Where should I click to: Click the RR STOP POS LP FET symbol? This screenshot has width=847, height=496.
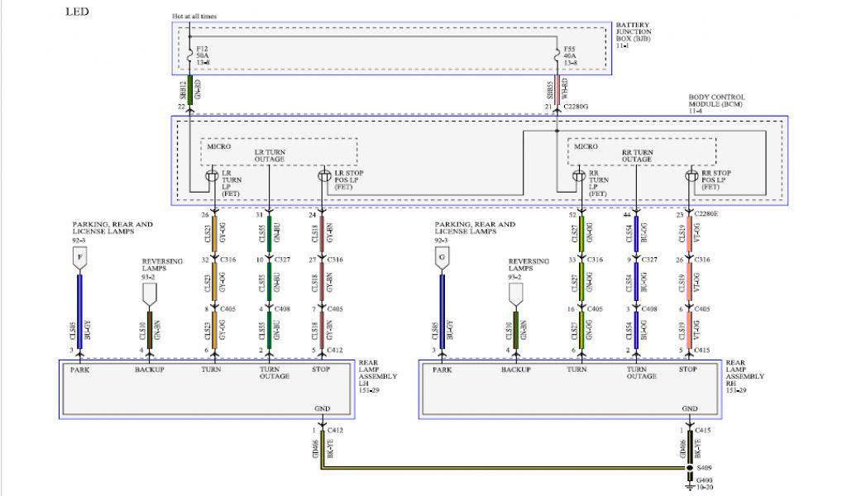coord(692,175)
